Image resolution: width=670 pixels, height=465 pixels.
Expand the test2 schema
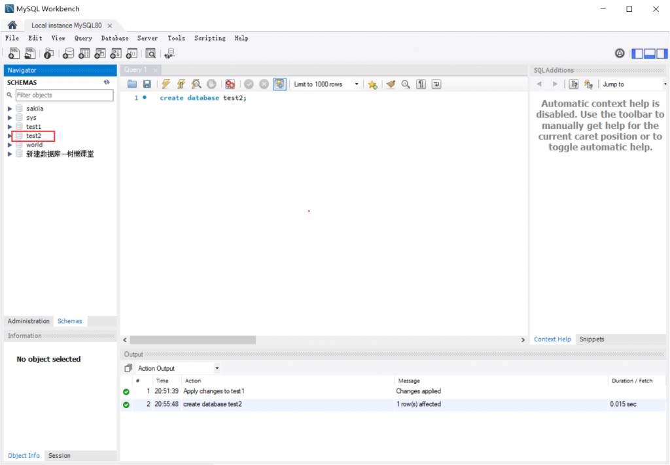coord(9,136)
